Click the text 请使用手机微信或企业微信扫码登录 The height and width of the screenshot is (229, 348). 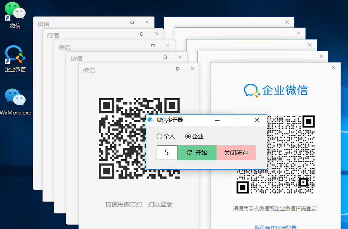[x=275, y=209]
